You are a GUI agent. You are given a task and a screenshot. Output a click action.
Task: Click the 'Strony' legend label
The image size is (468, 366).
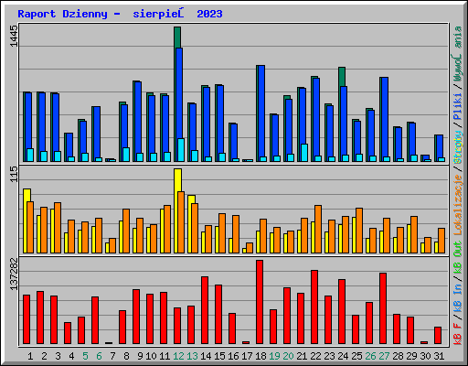pyautogui.click(x=458, y=147)
